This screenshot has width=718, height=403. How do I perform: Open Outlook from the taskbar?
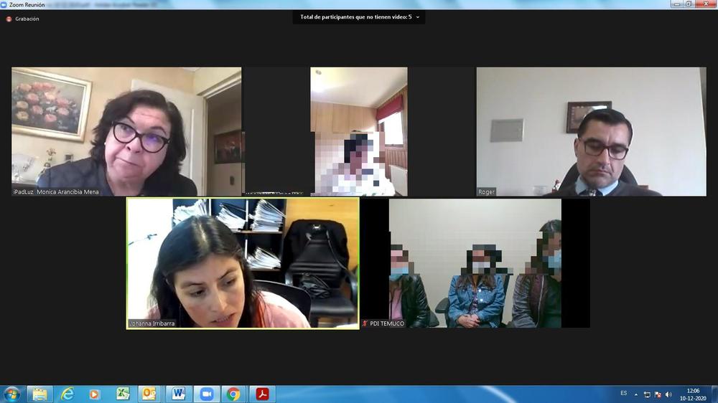[x=149, y=394]
